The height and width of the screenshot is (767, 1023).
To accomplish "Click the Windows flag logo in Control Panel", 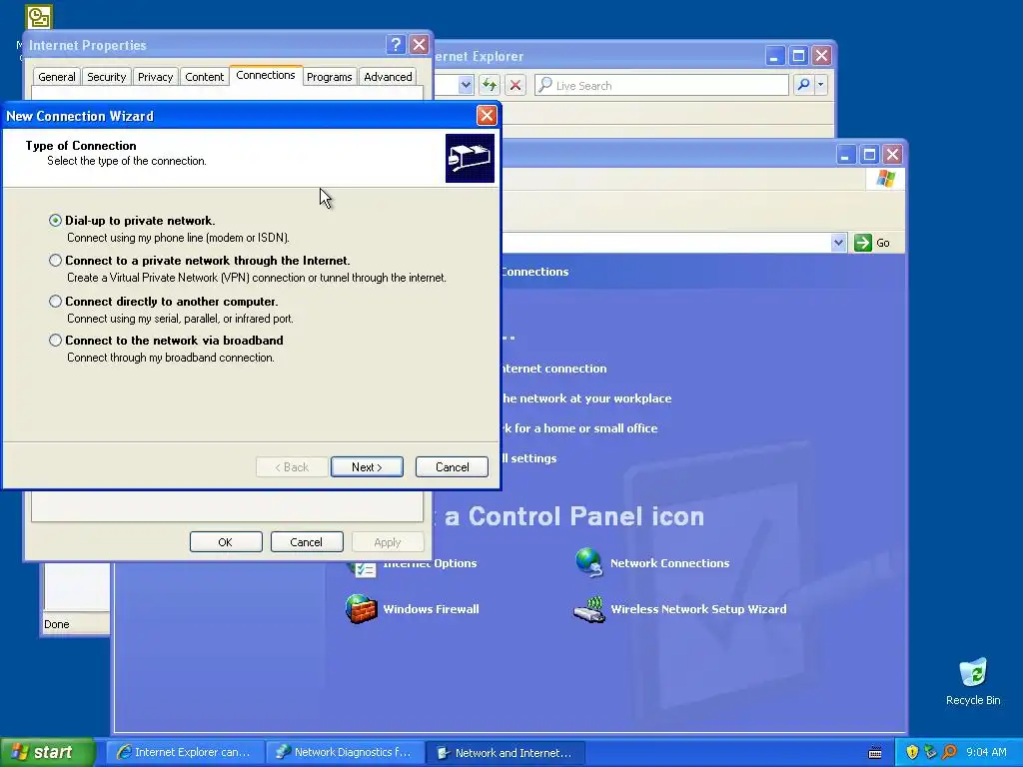I will click(x=886, y=178).
